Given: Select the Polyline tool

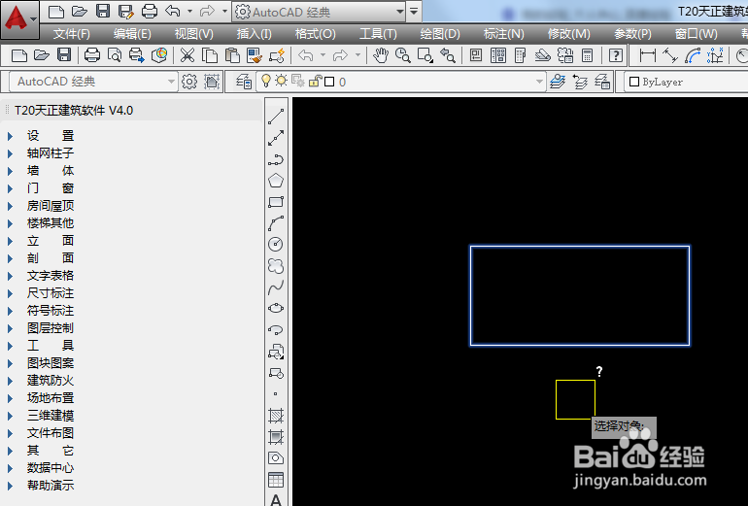Looking at the screenshot, I should (x=276, y=159).
